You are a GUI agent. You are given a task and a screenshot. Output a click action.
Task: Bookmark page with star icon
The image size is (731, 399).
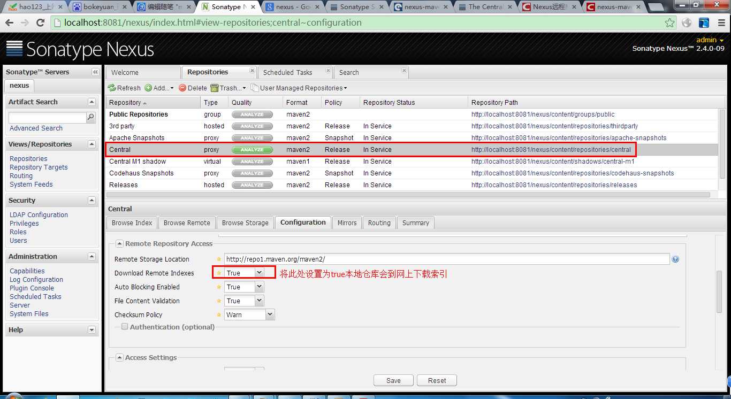click(669, 23)
